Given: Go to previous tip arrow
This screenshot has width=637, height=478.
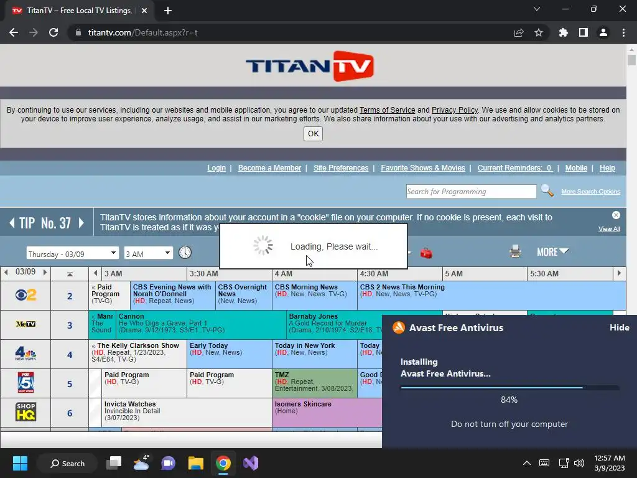Looking at the screenshot, I should (x=12, y=223).
